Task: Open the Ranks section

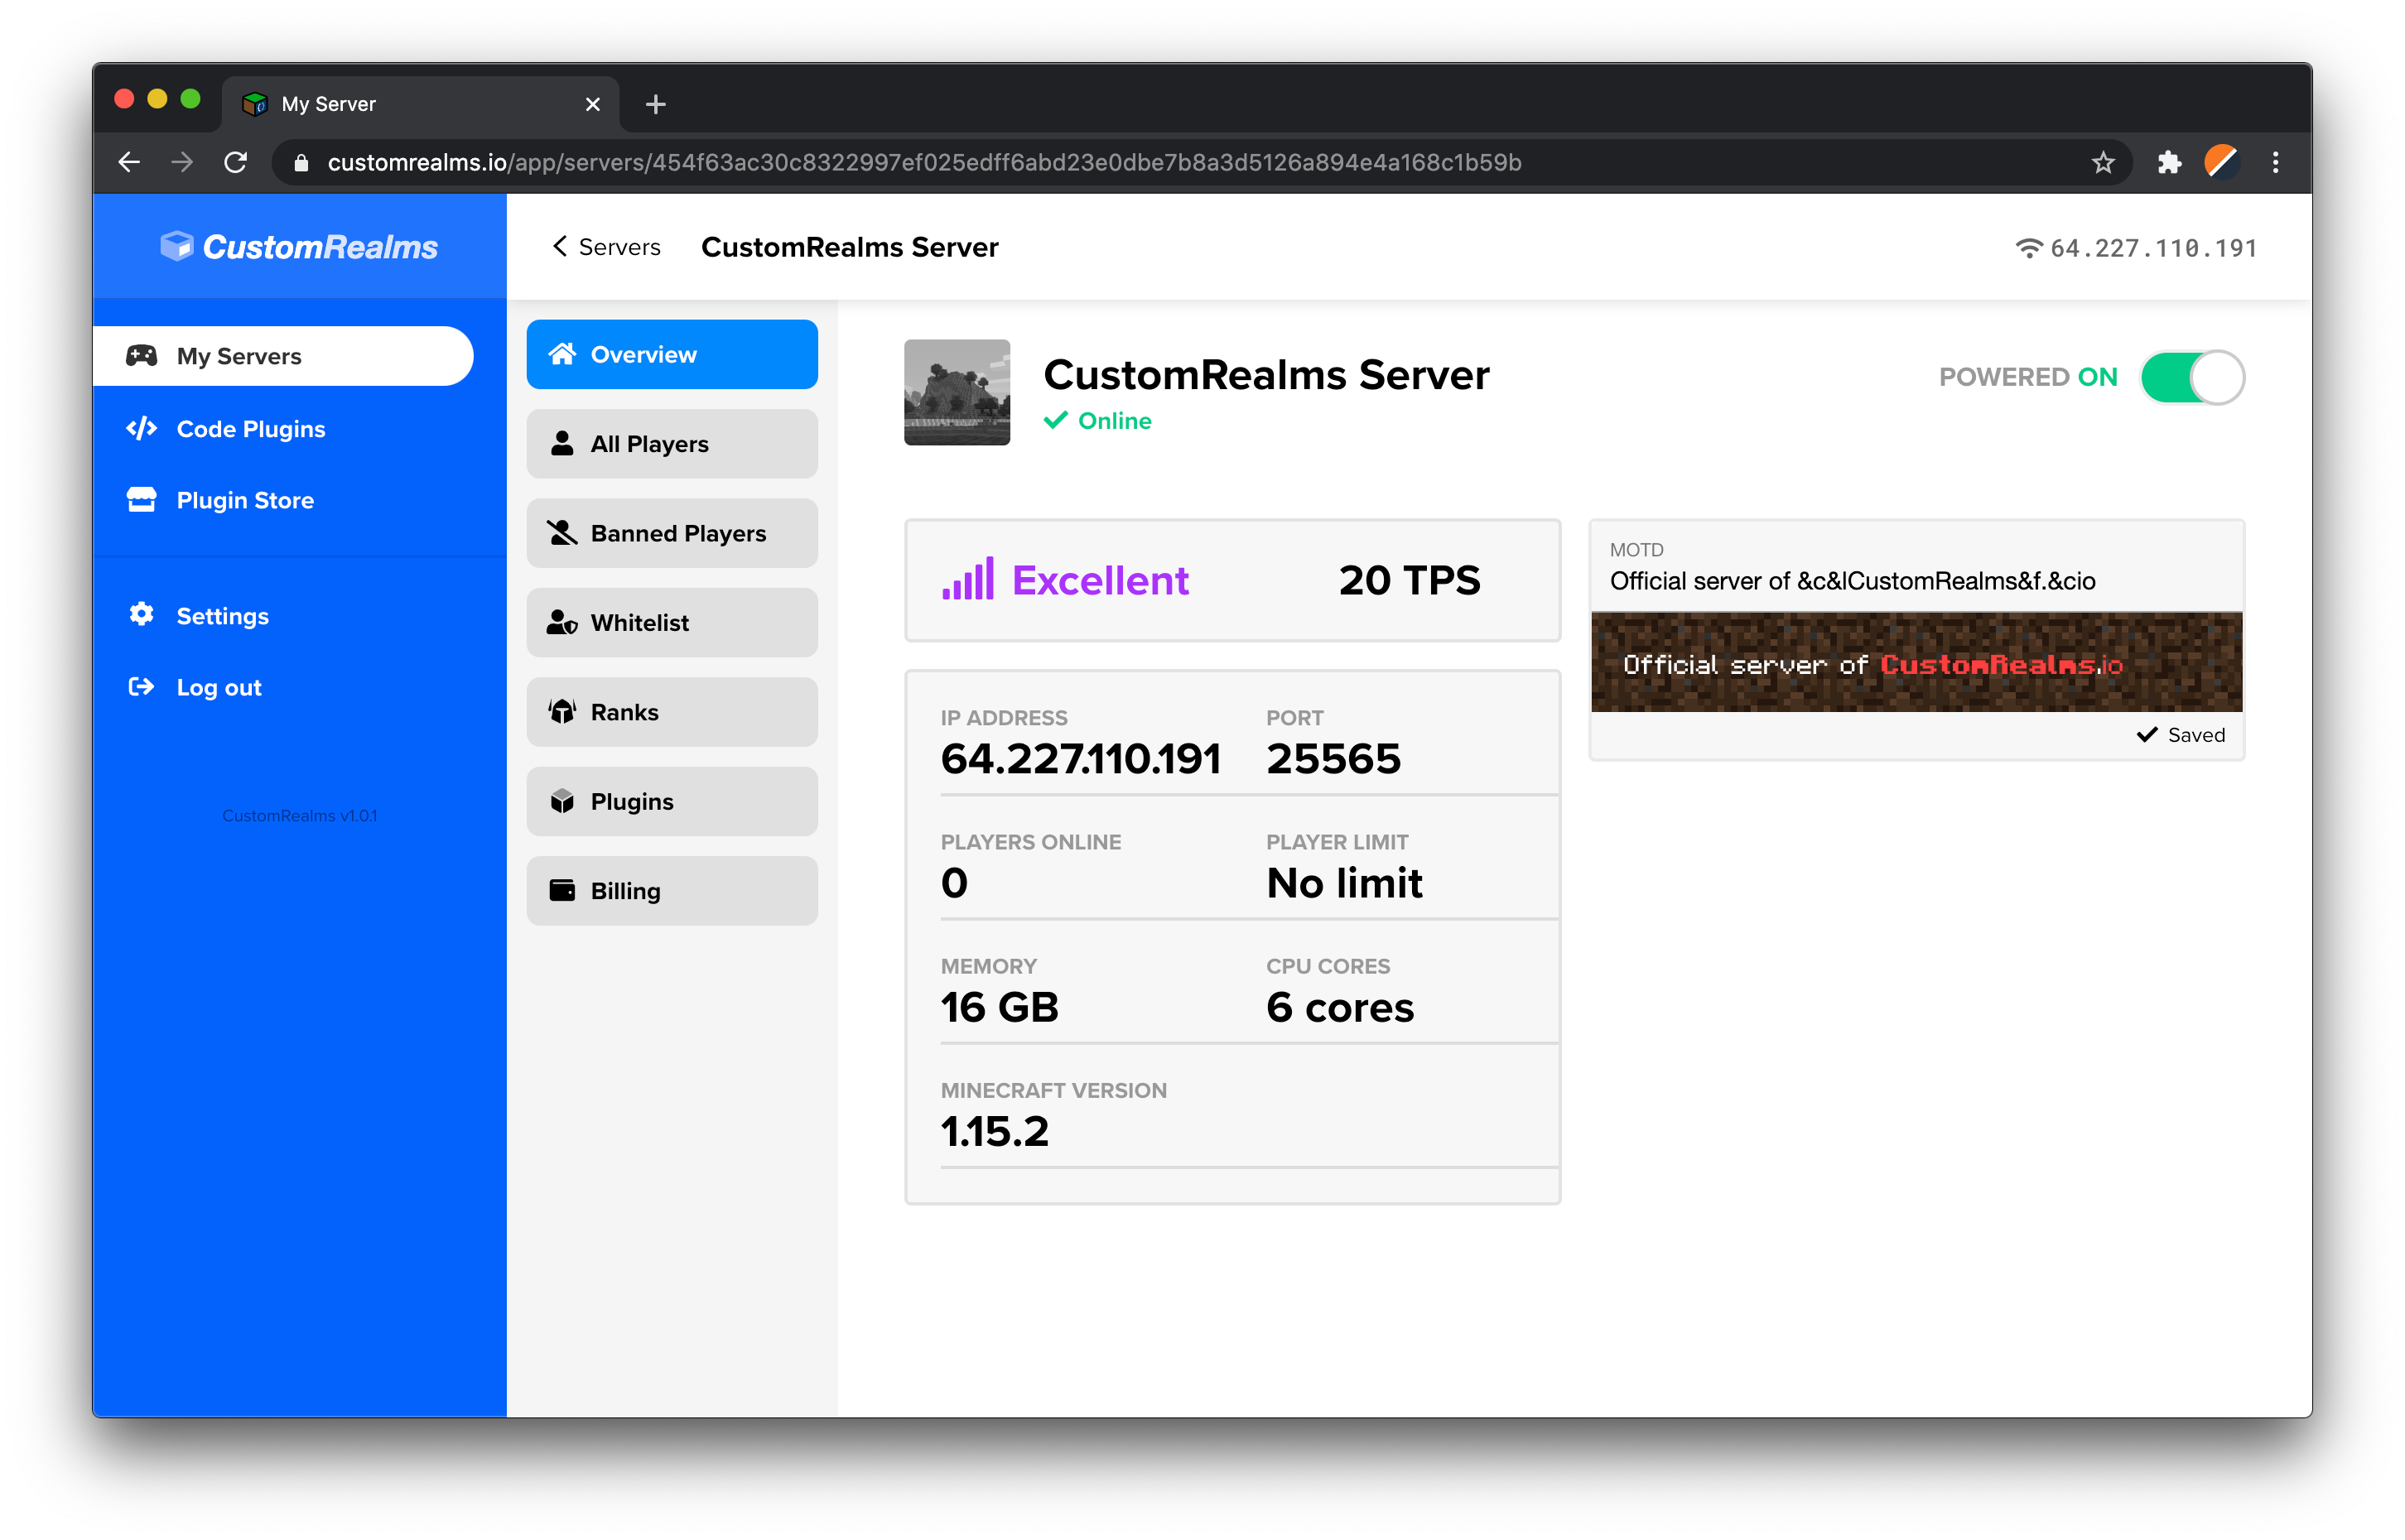Action: coord(672,712)
